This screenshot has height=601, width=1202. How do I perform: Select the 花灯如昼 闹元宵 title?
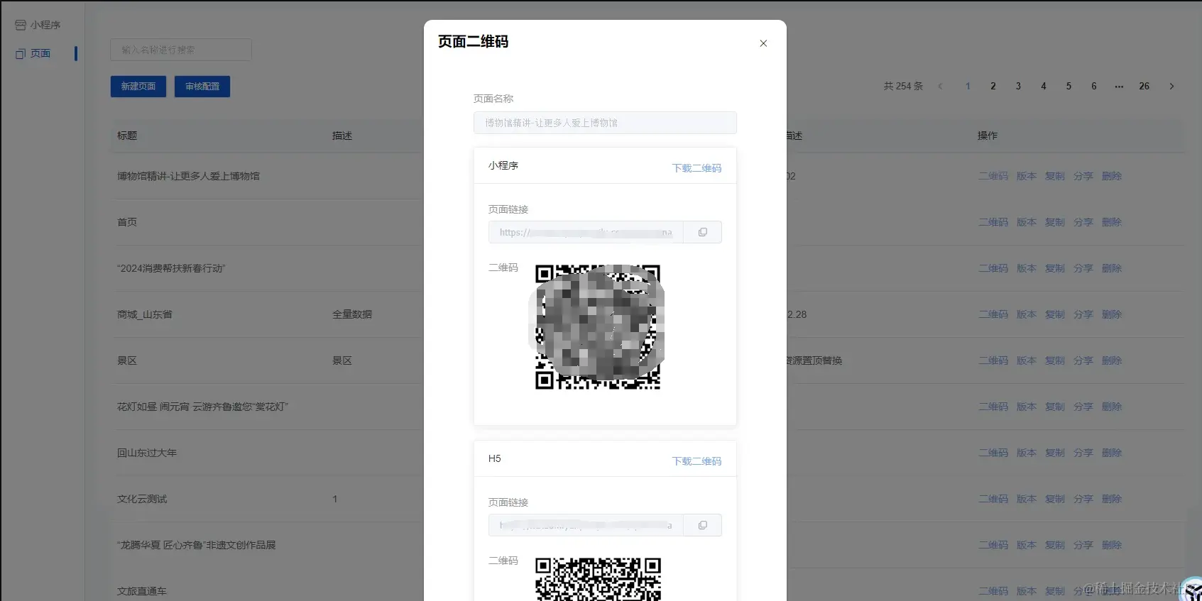tap(202, 407)
